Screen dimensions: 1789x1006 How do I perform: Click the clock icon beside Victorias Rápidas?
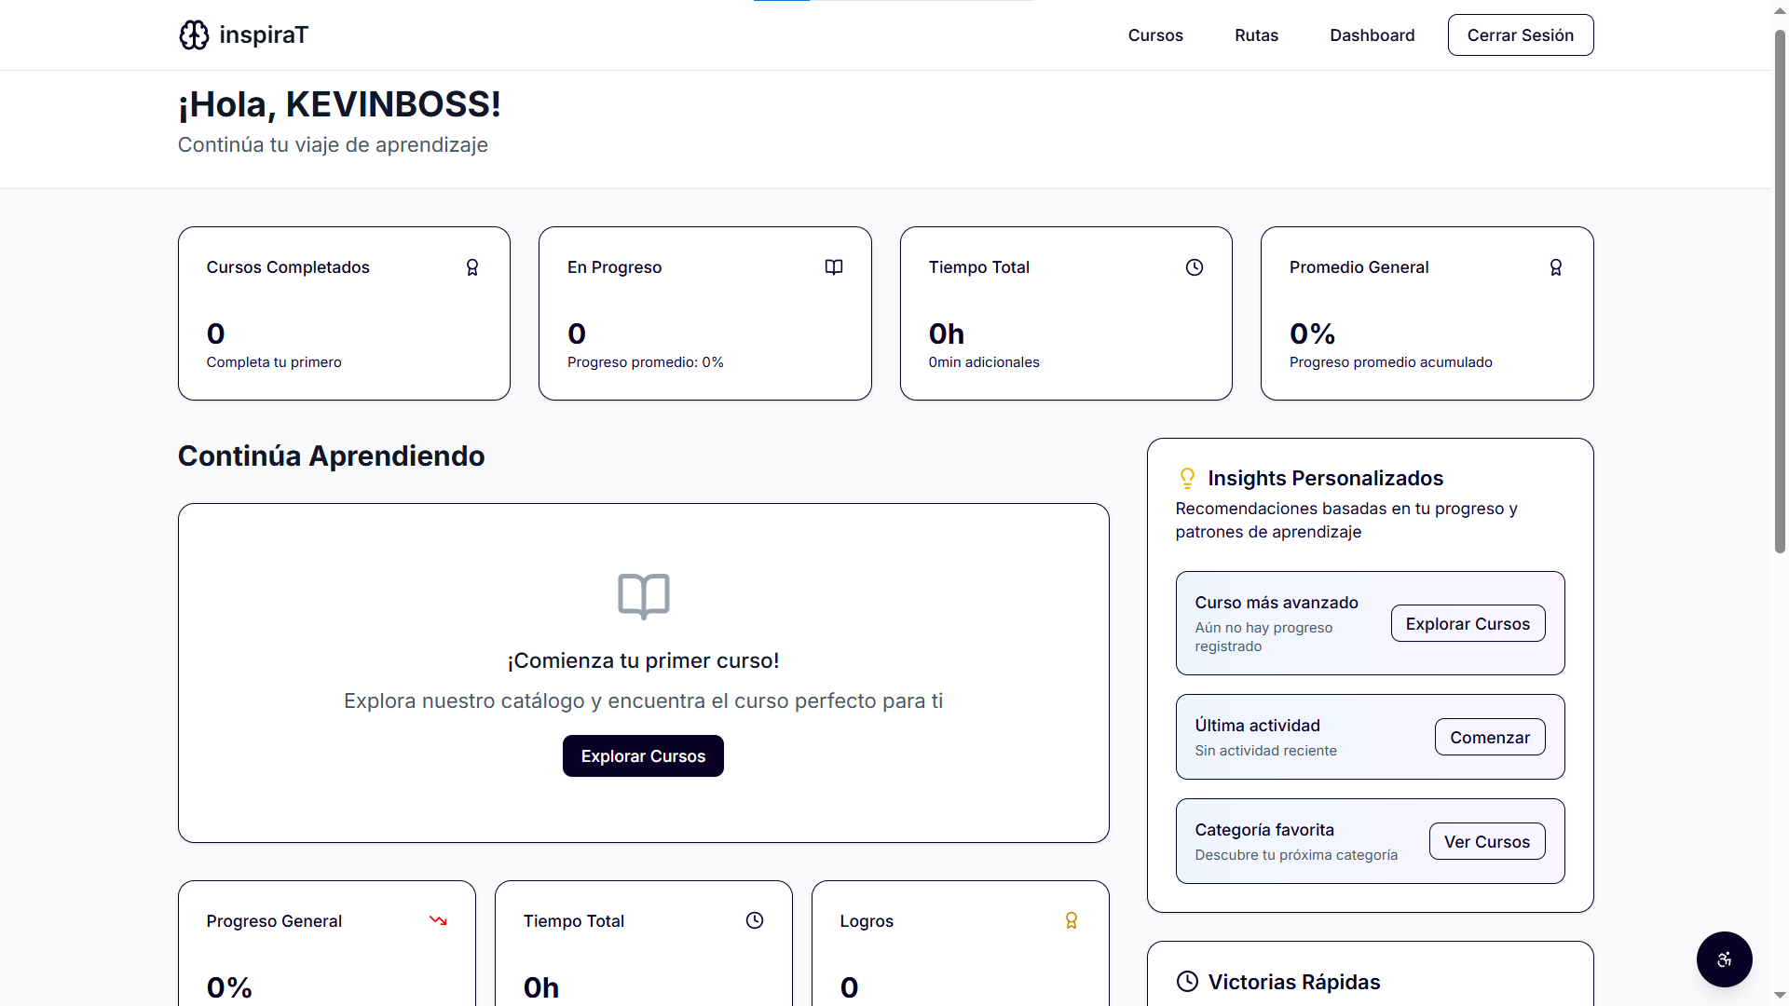1187,982
